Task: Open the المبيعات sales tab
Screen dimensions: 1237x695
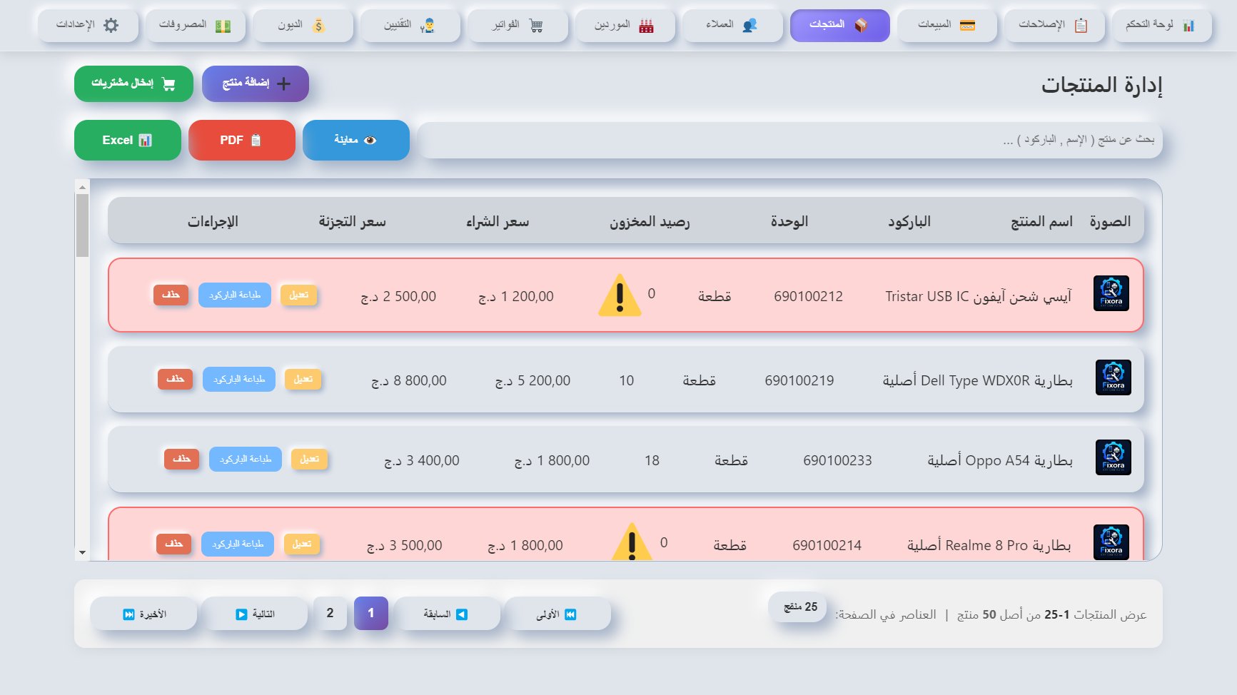Action: pyautogui.click(x=946, y=26)
